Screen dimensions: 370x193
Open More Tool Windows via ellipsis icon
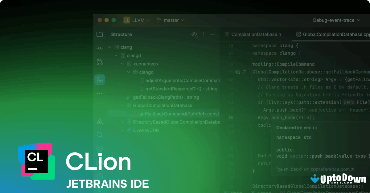pos(100,93)
